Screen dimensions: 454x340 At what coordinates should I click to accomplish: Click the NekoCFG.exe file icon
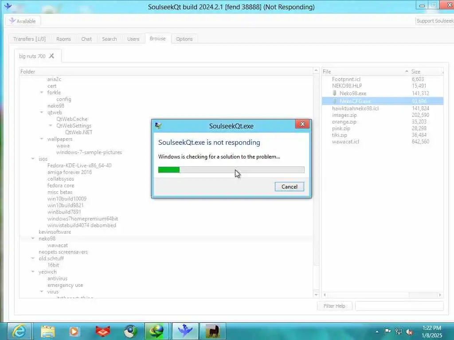(x=335, y=101)
